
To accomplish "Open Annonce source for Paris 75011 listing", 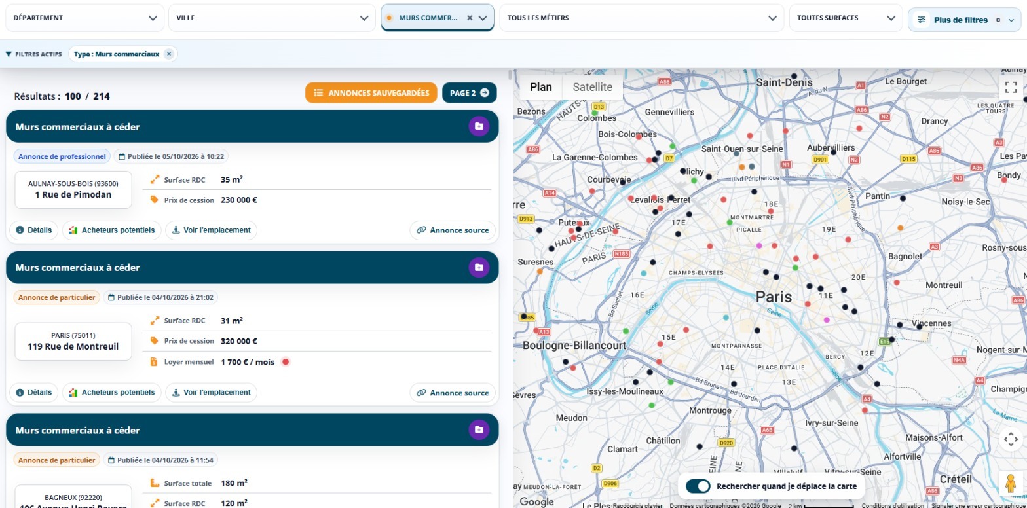I will 453,393.
